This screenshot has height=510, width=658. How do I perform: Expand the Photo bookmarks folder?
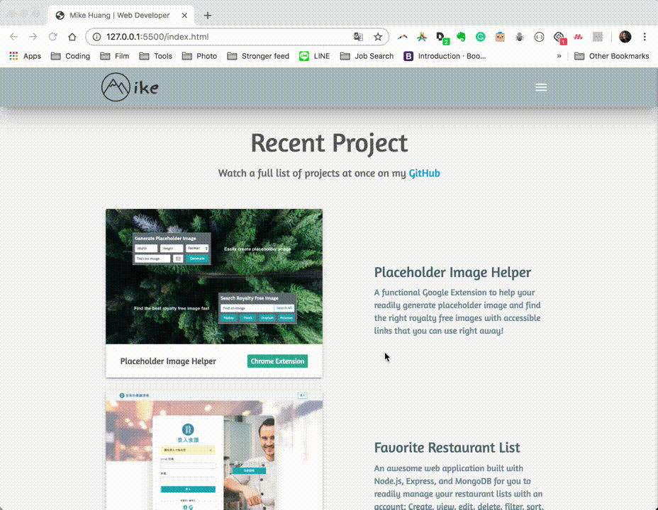[x=199, y=56]
